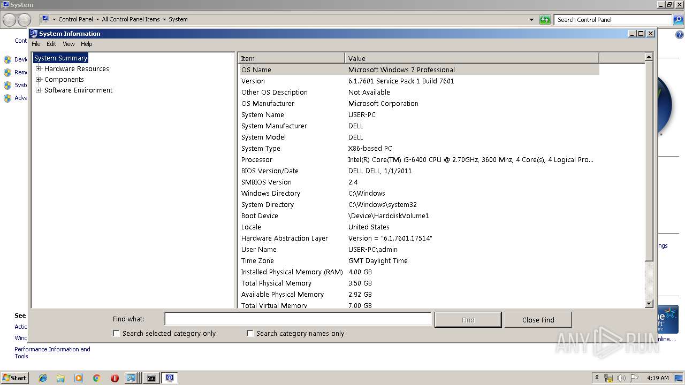The image size is (685, 385).
Task: Select the System Type row
Action: (x=419, y=148)
